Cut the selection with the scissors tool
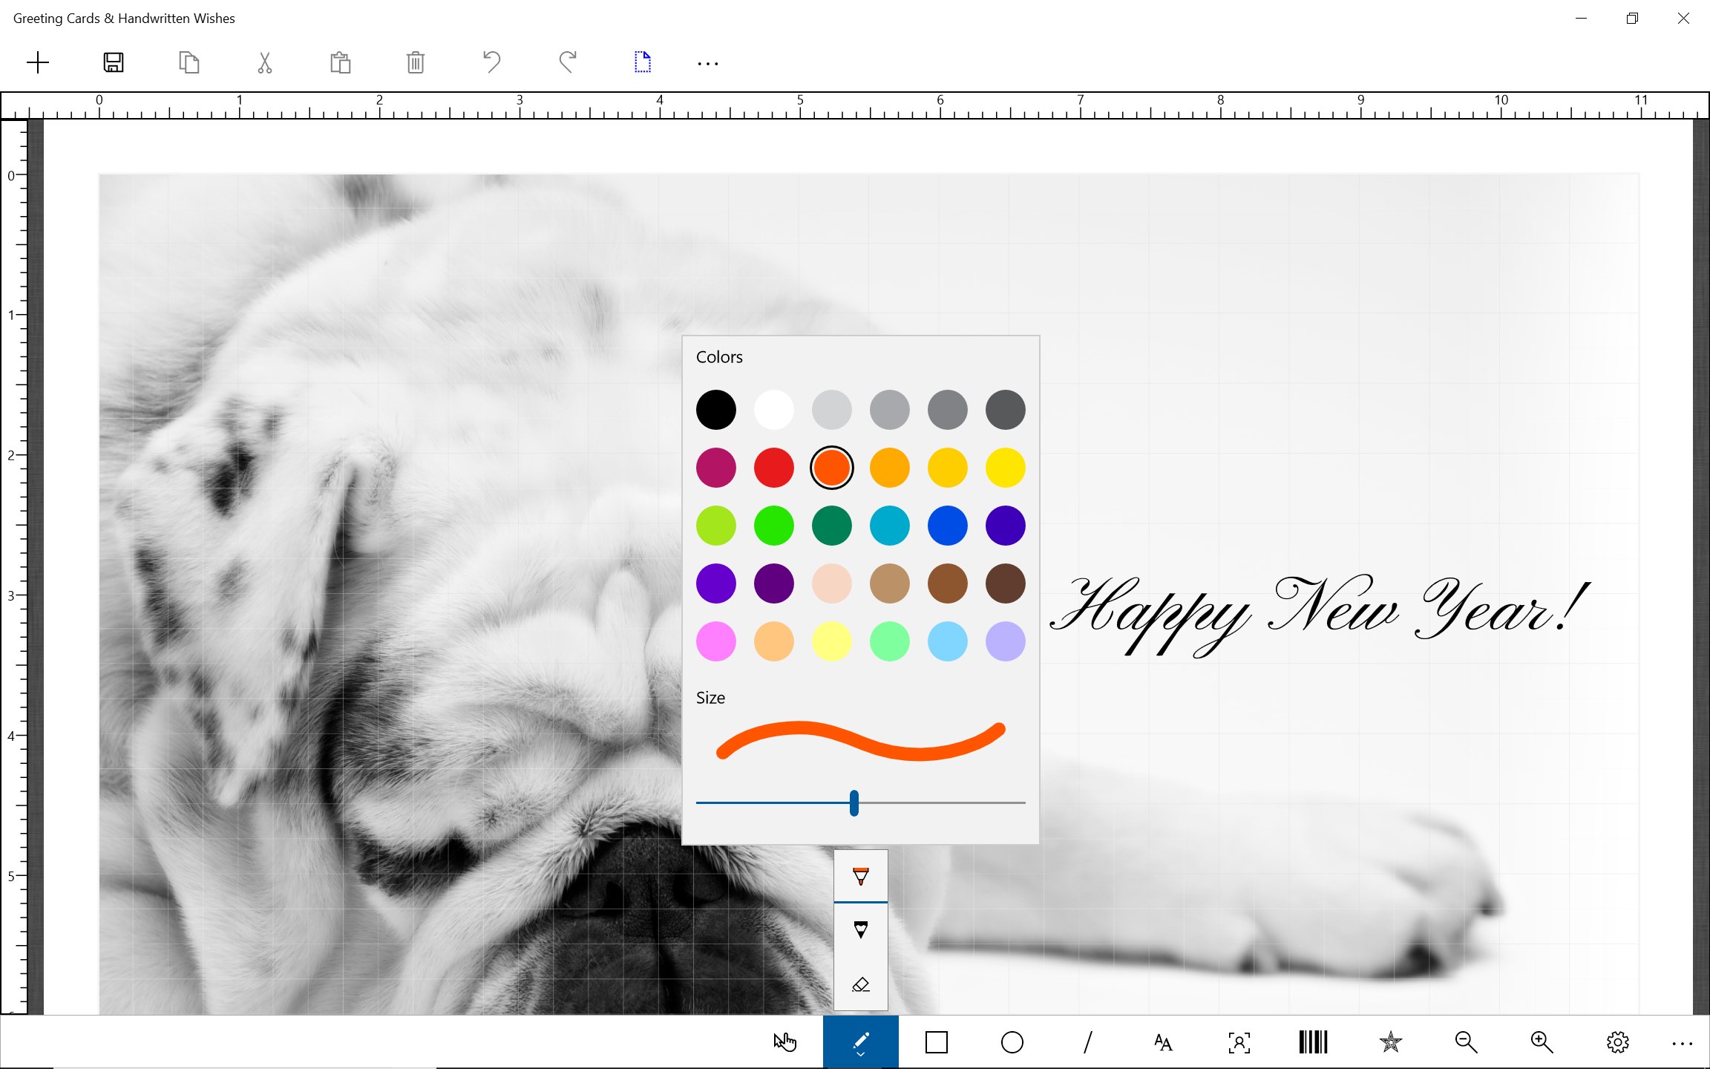1710x1069 pixels. (263, 62)
